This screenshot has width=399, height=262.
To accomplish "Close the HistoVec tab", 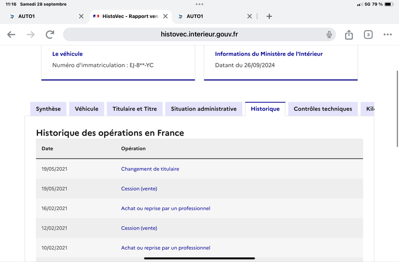I will click(166, 16).
